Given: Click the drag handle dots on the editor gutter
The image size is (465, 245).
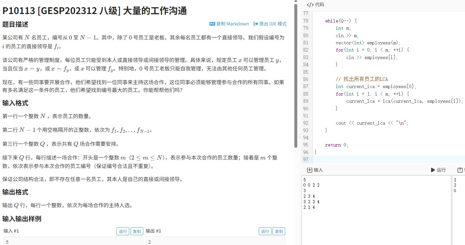Looking at the screenshot, I should pyautogui.click(x=299, y=136).
